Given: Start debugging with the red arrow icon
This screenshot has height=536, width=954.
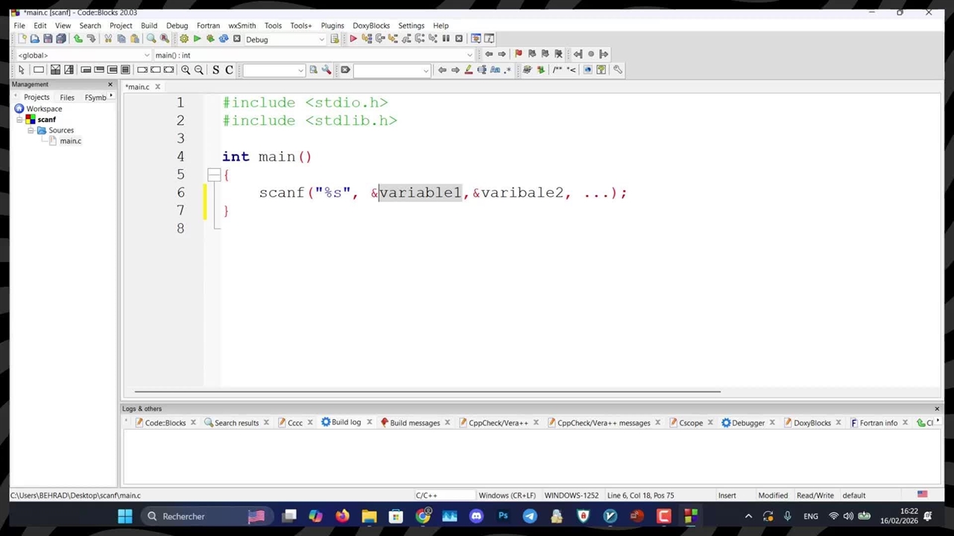Looking at the screenshot, I should coord(353,39).
